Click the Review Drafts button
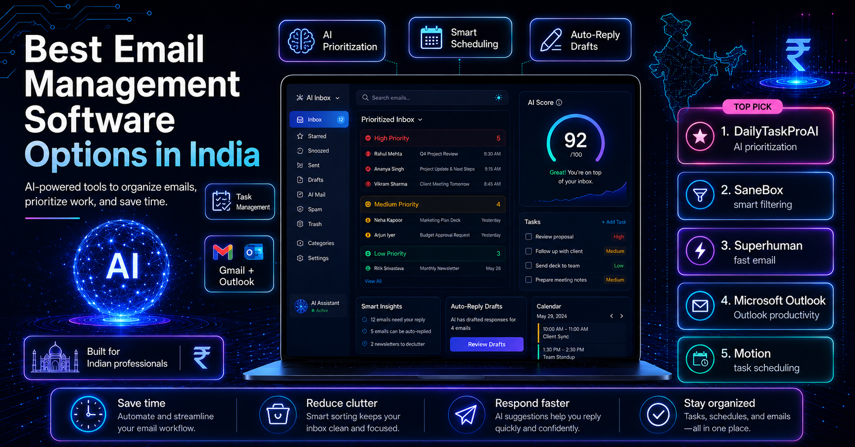 coord(487,344)
